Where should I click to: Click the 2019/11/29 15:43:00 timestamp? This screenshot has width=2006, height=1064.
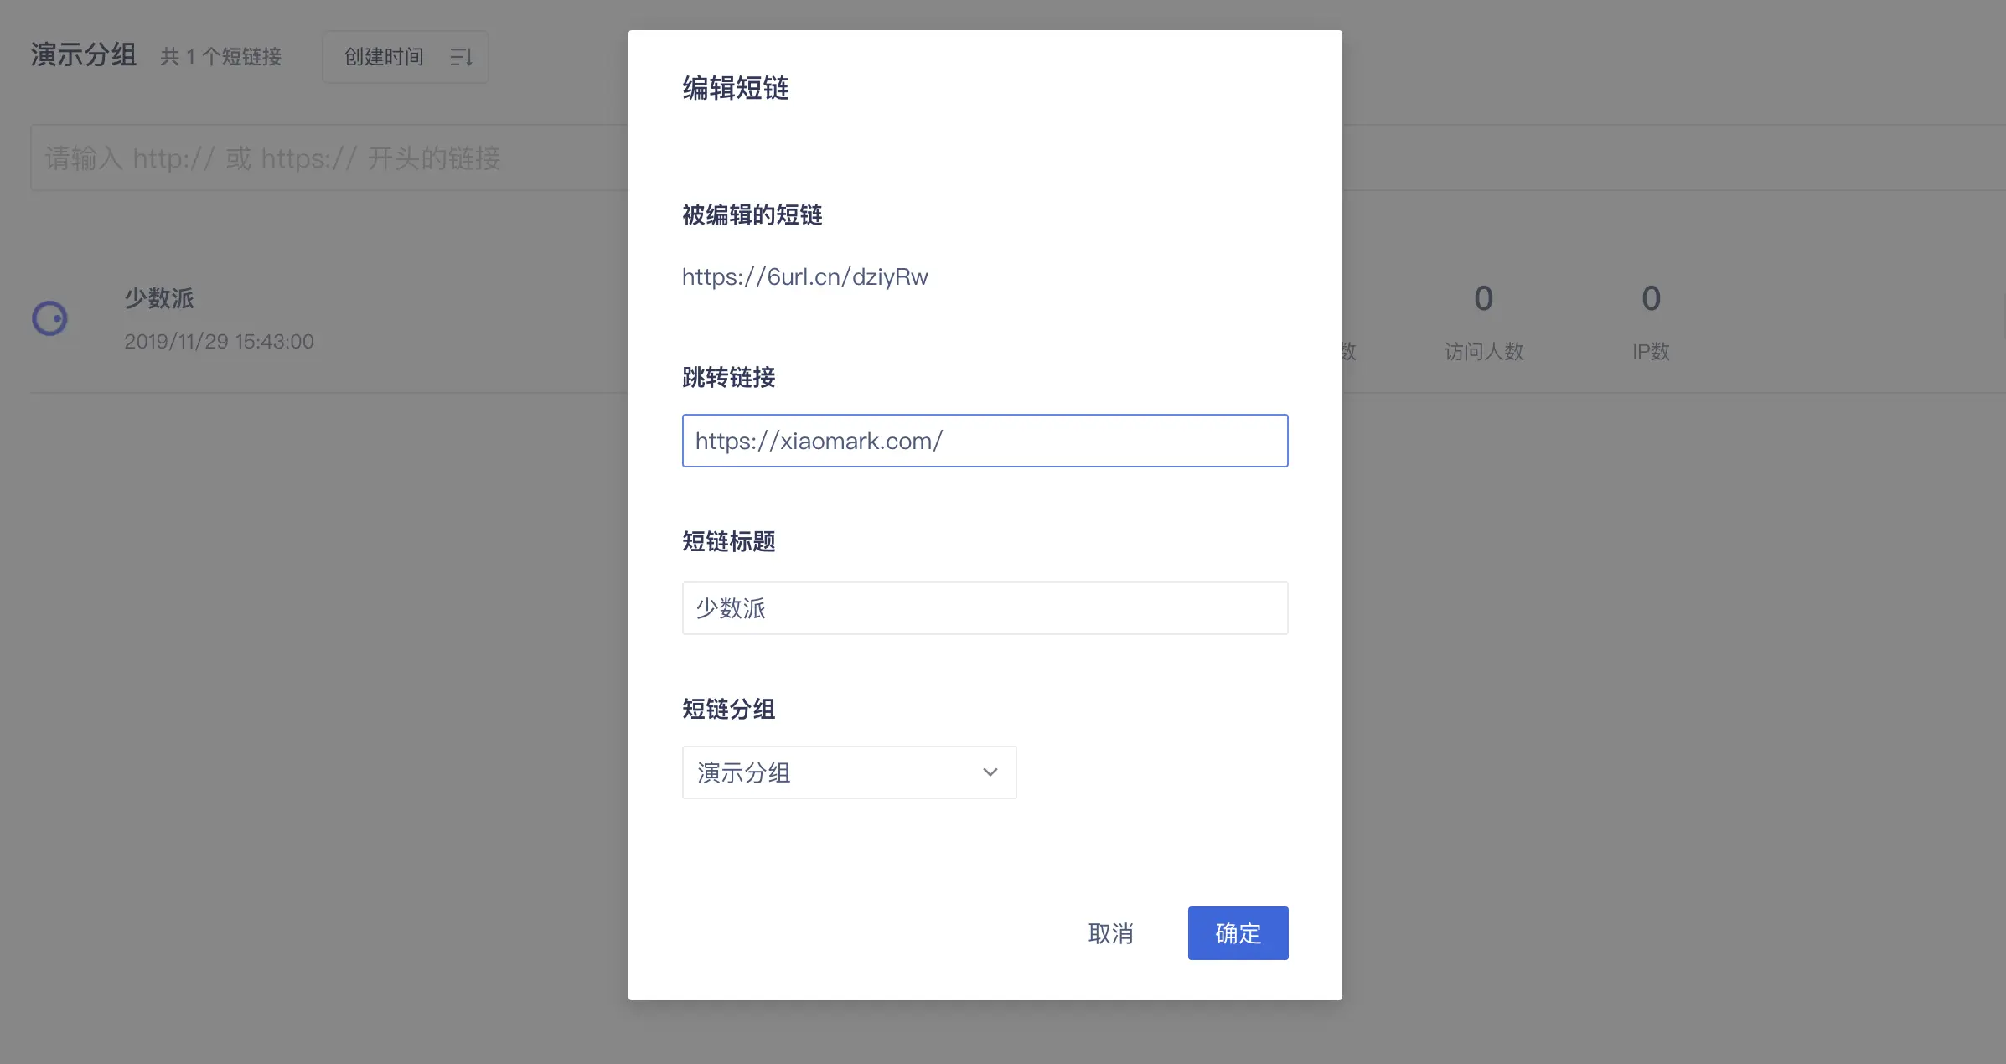tap(219, 342)
